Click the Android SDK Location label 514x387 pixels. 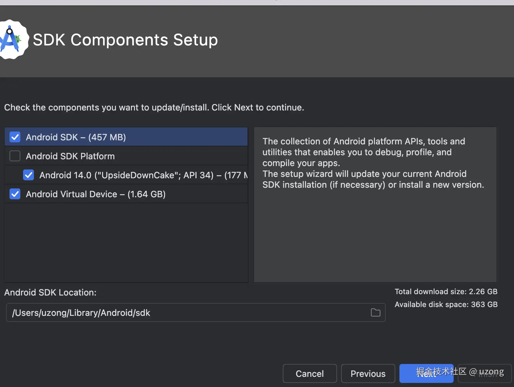pos(50,292)
